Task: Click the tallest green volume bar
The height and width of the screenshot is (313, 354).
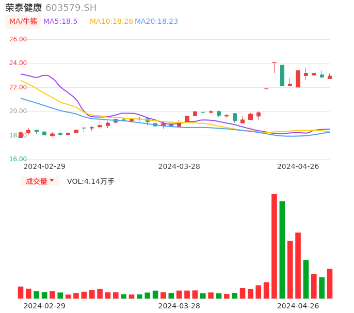Action: (282, 249)
